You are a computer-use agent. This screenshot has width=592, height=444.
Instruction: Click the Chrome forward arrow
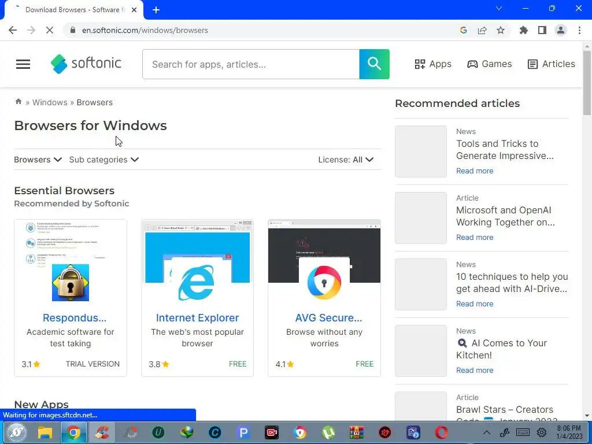31,30
